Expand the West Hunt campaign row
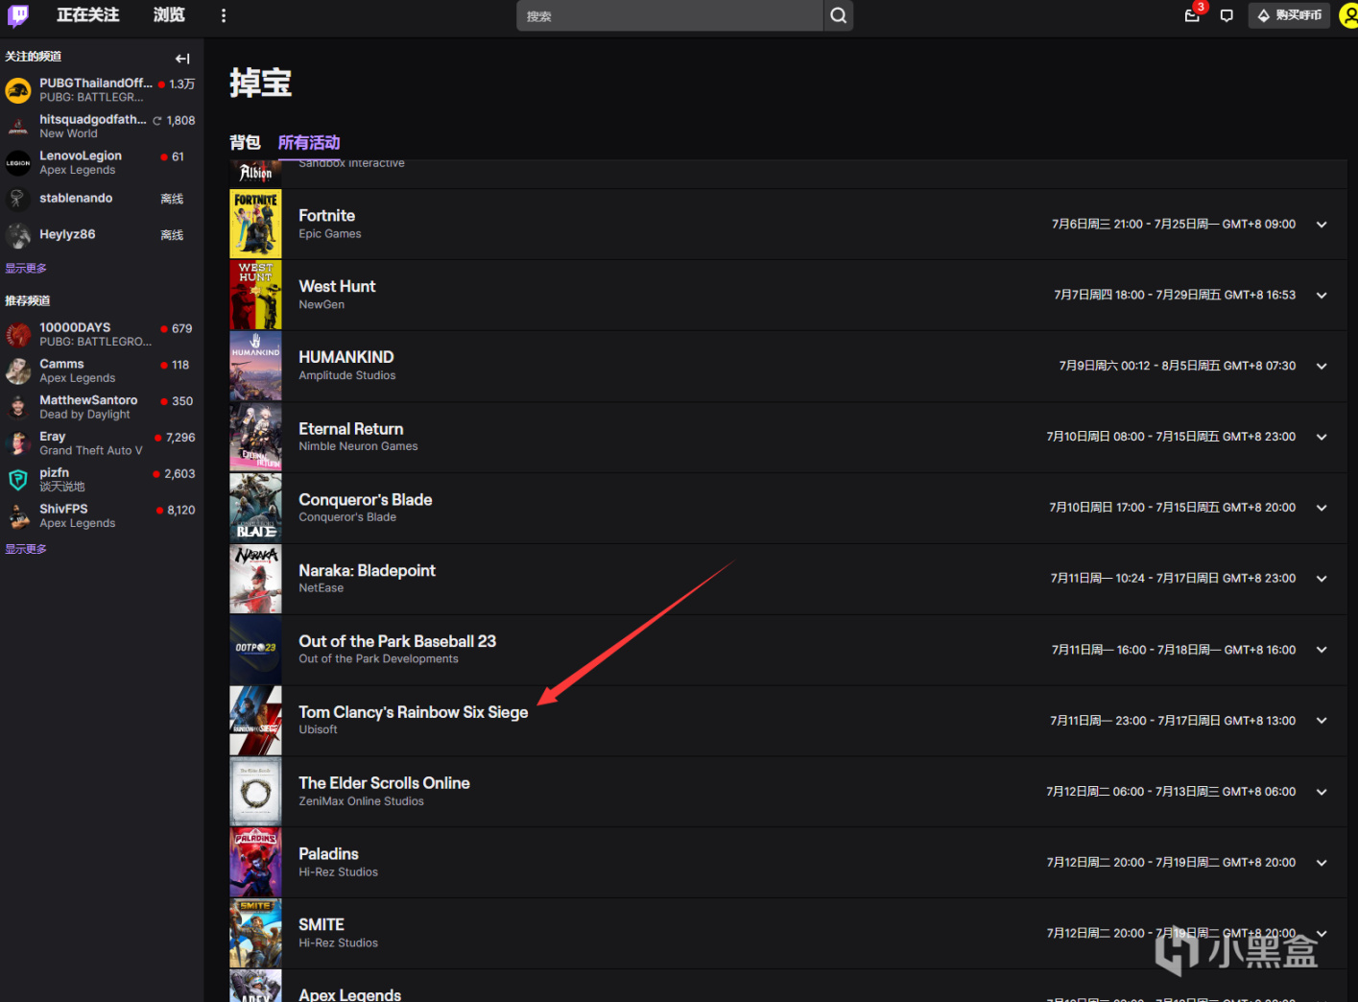The width and height of the screenshot is (1358, 1002). pyautogui.click(x=1322, y=296)
